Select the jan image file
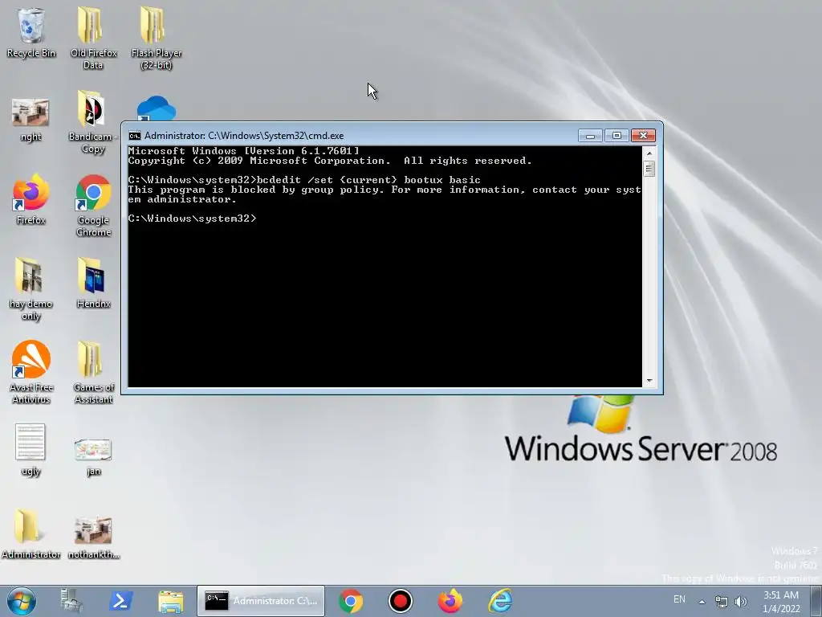The height and width of the screenshot is (617, 822). pos(93,456)
